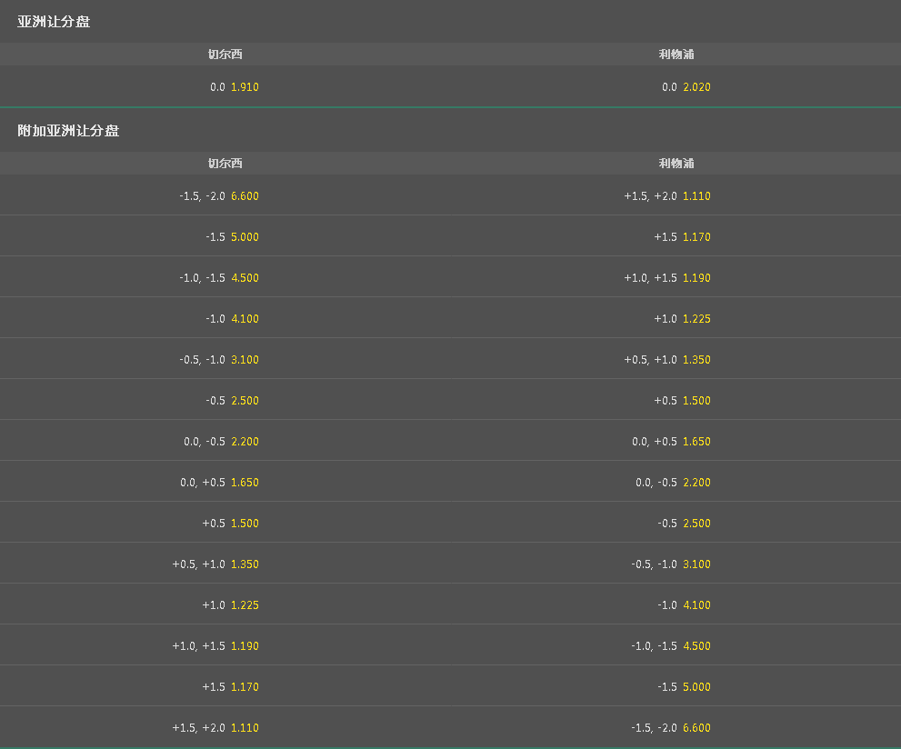
Task: Bet on Chelsea -1.5, -2.0 at 6.600
Action: coord(221,195)
